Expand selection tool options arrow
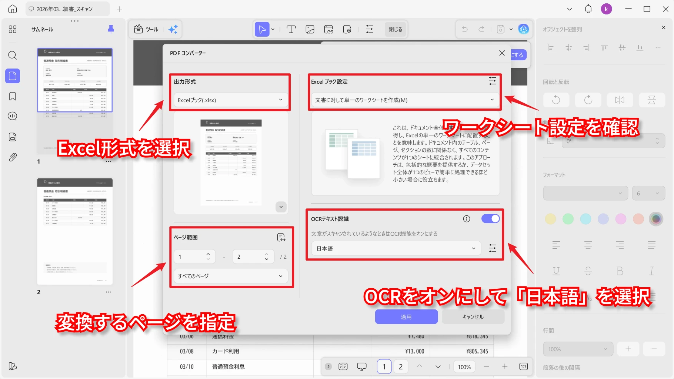674x379 pixels. pyautogui.click(x=273, y=29)
